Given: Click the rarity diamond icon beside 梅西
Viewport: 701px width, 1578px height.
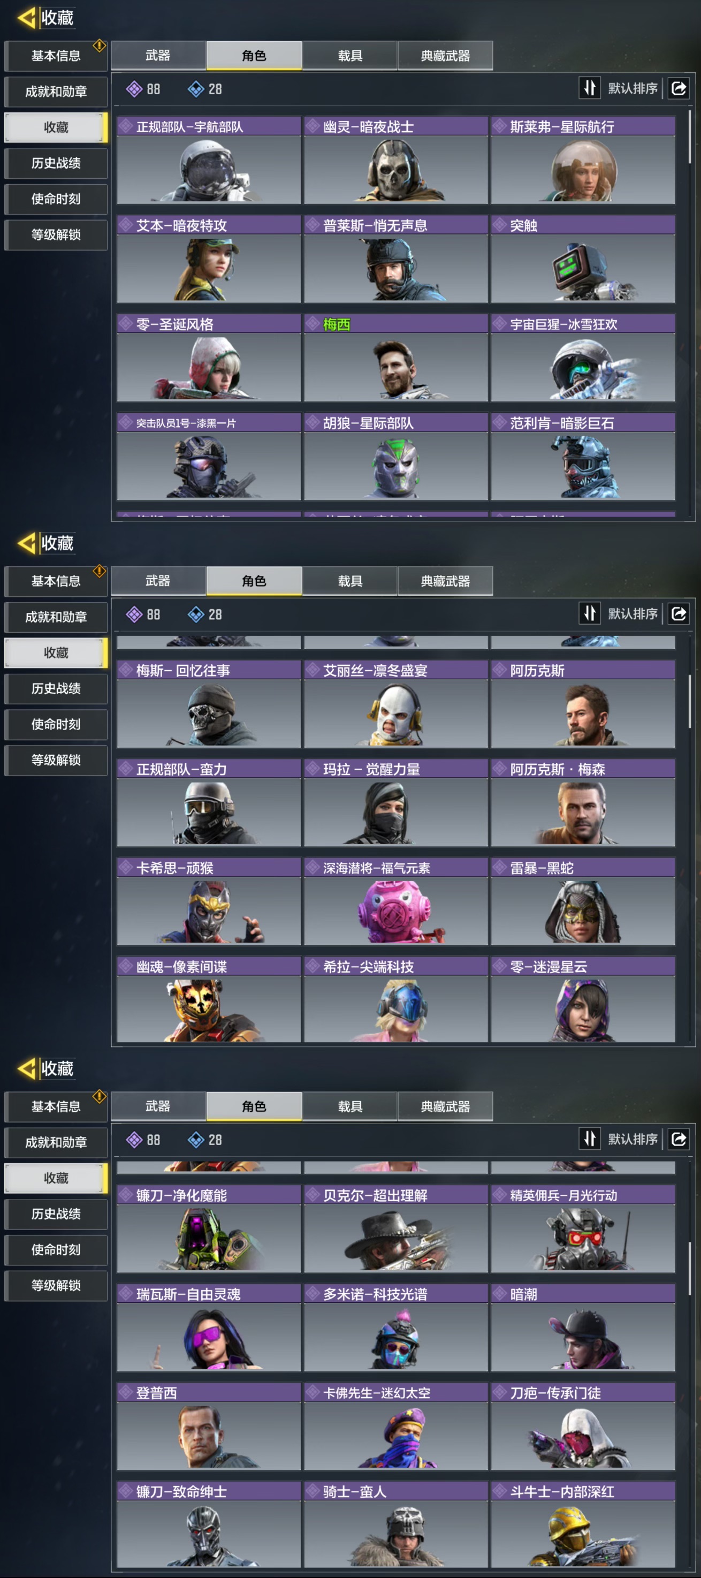Looking at the screenshot, I should pyautogui.click(x=313, y=323).
